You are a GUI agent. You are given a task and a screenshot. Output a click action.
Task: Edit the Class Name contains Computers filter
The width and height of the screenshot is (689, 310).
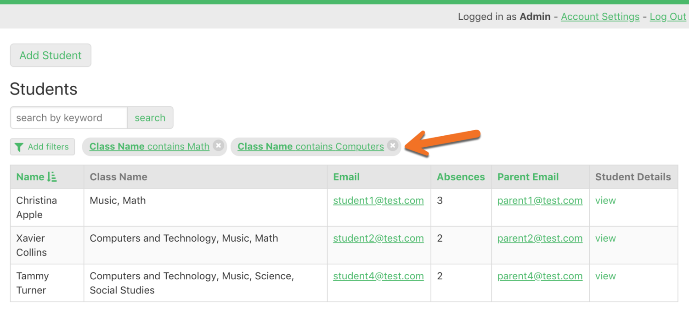311,147
